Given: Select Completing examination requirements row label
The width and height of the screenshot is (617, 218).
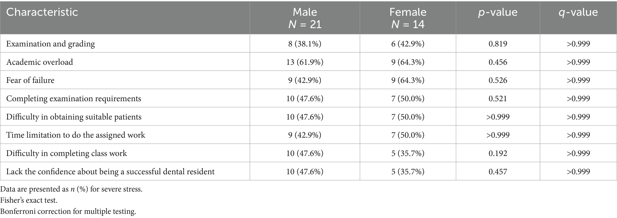Looking at the screenshot, I should (73, 99).
